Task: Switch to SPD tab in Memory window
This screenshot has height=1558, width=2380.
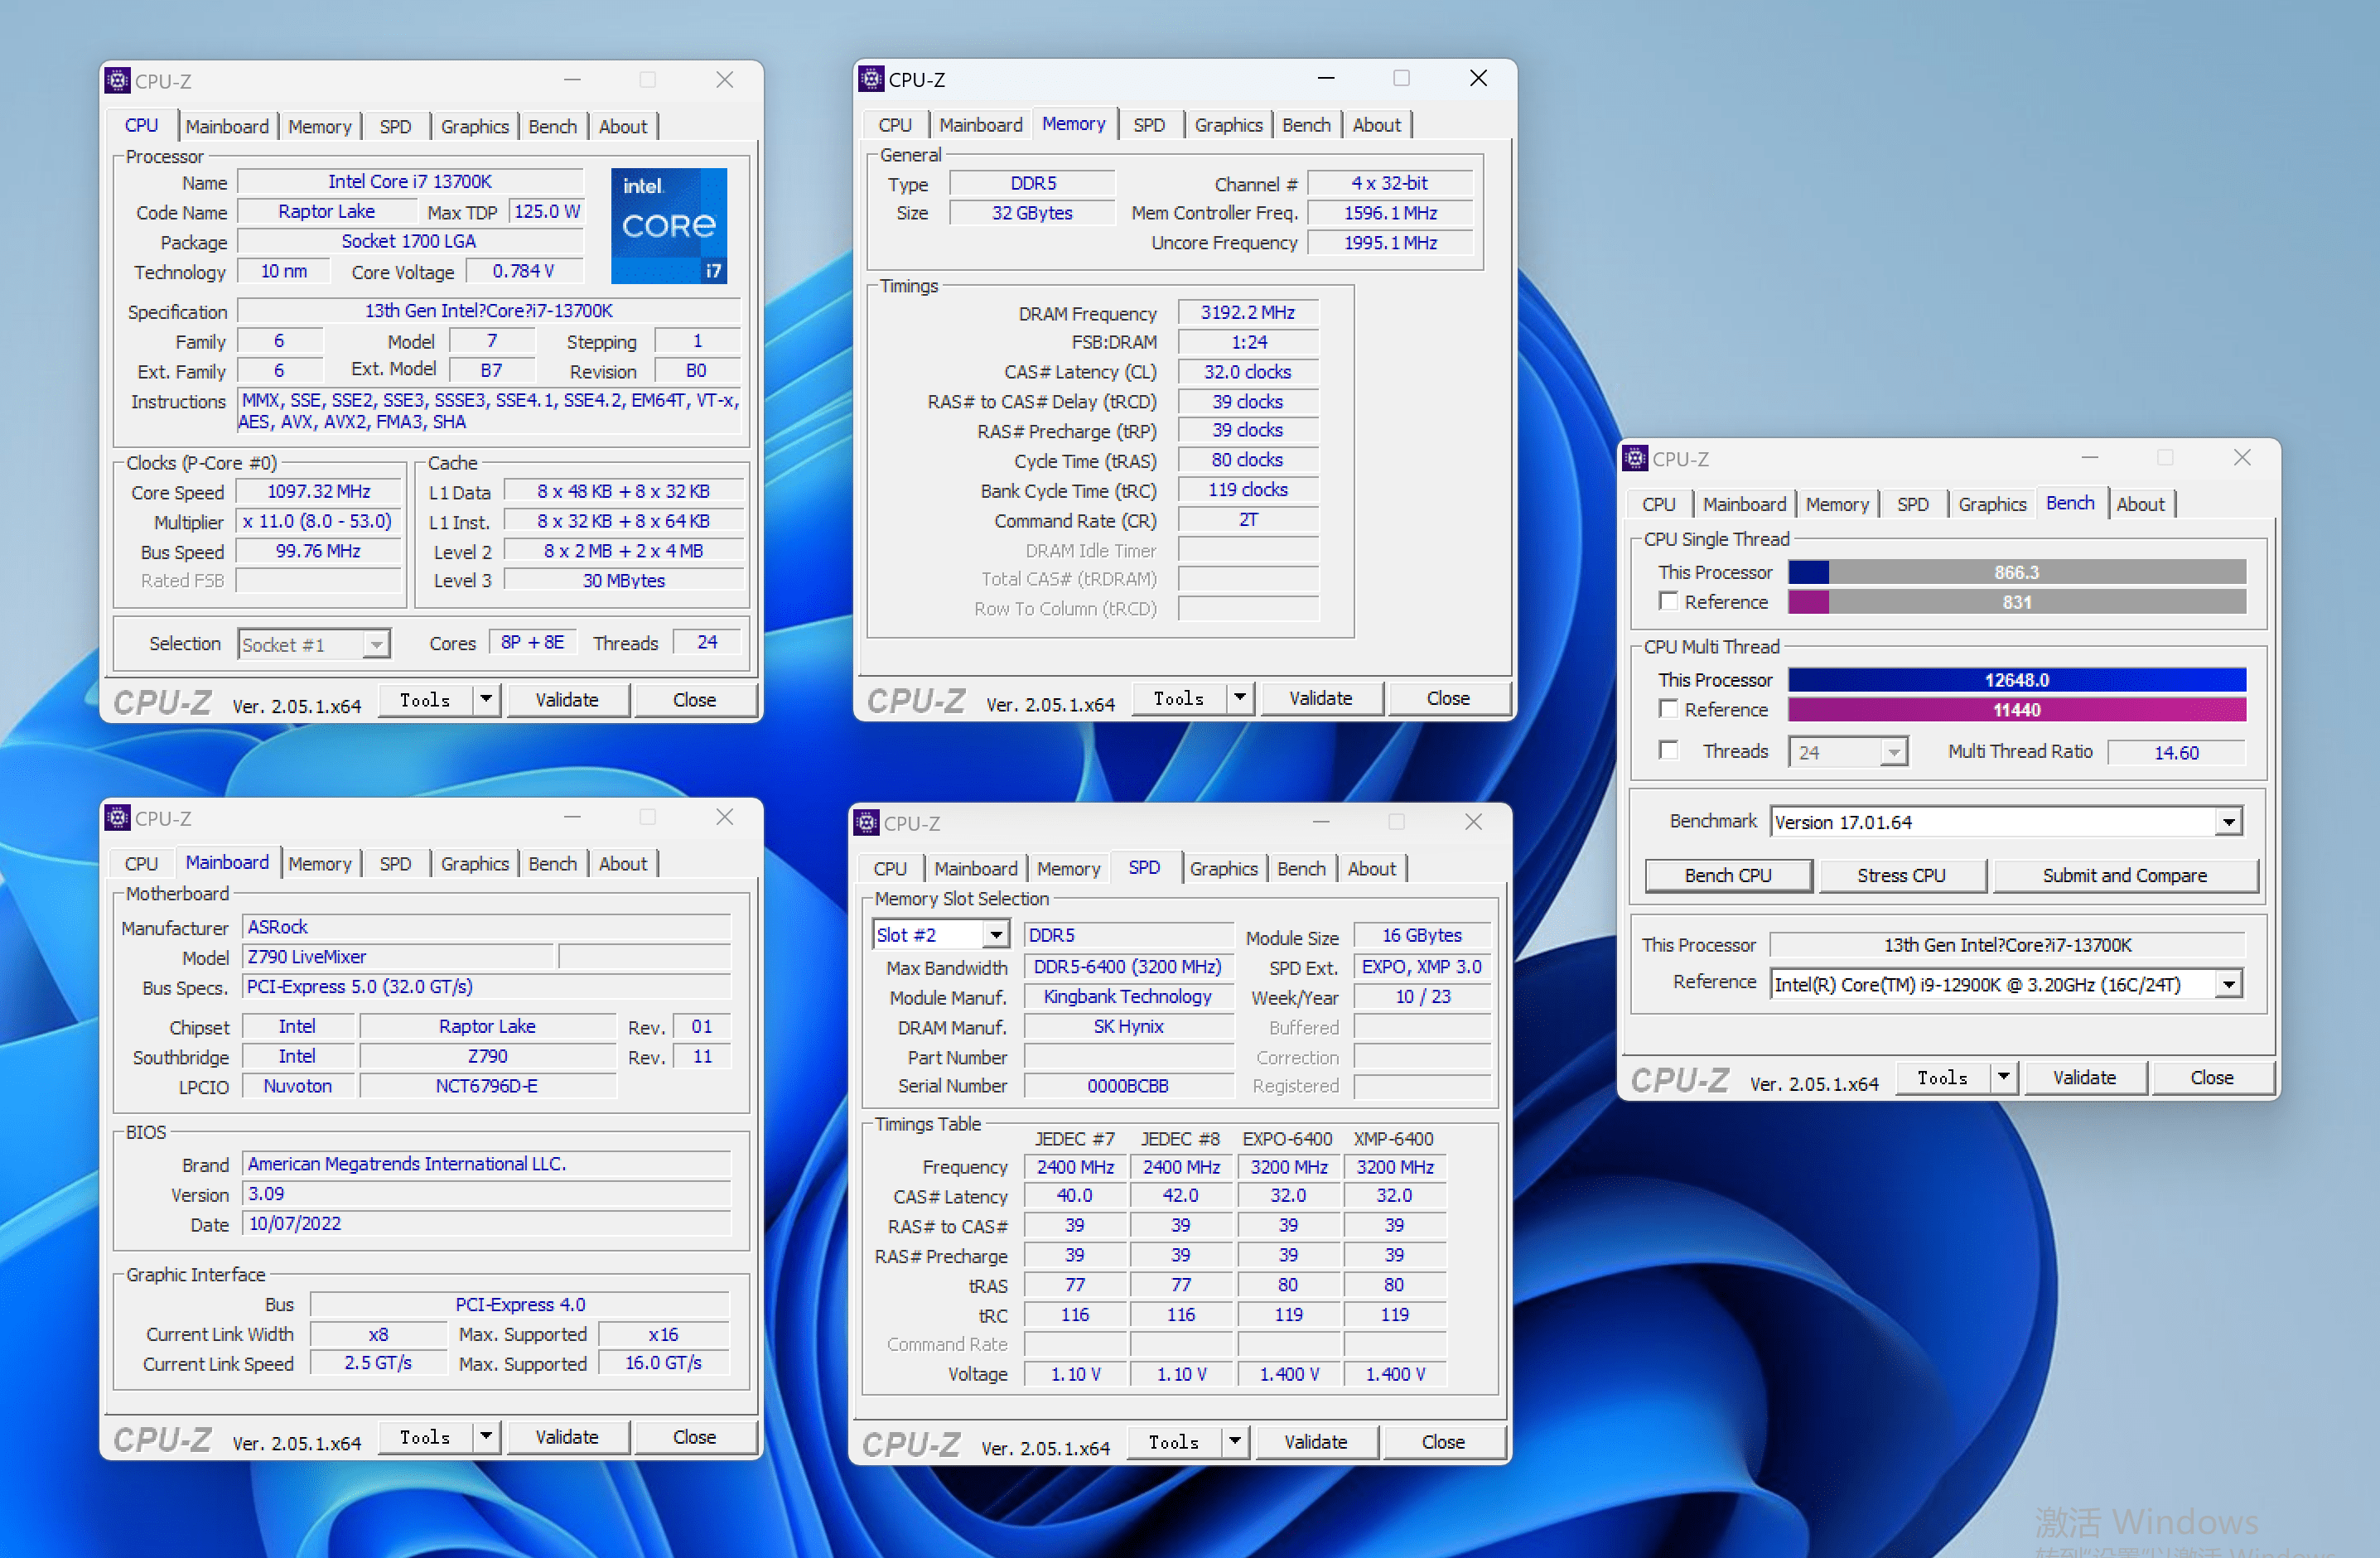Action: point(1149,125)
